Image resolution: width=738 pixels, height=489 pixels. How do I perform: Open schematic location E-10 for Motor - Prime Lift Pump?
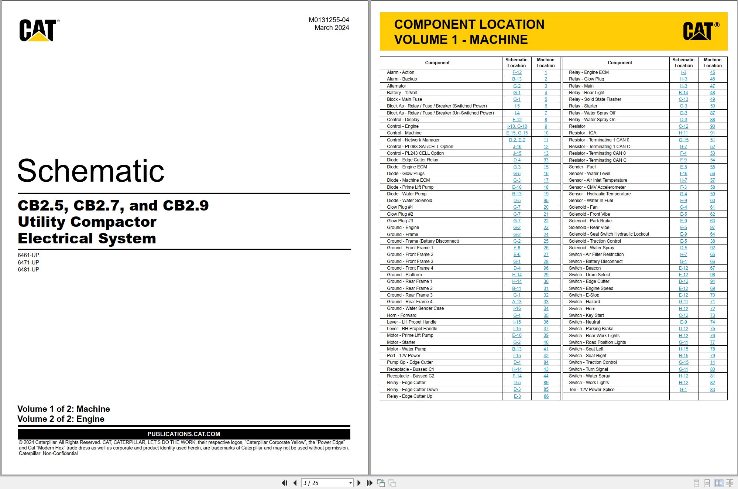[517, 335]
